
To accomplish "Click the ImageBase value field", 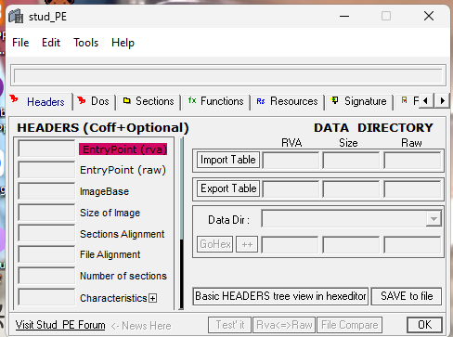I will (x=46, y=191).
